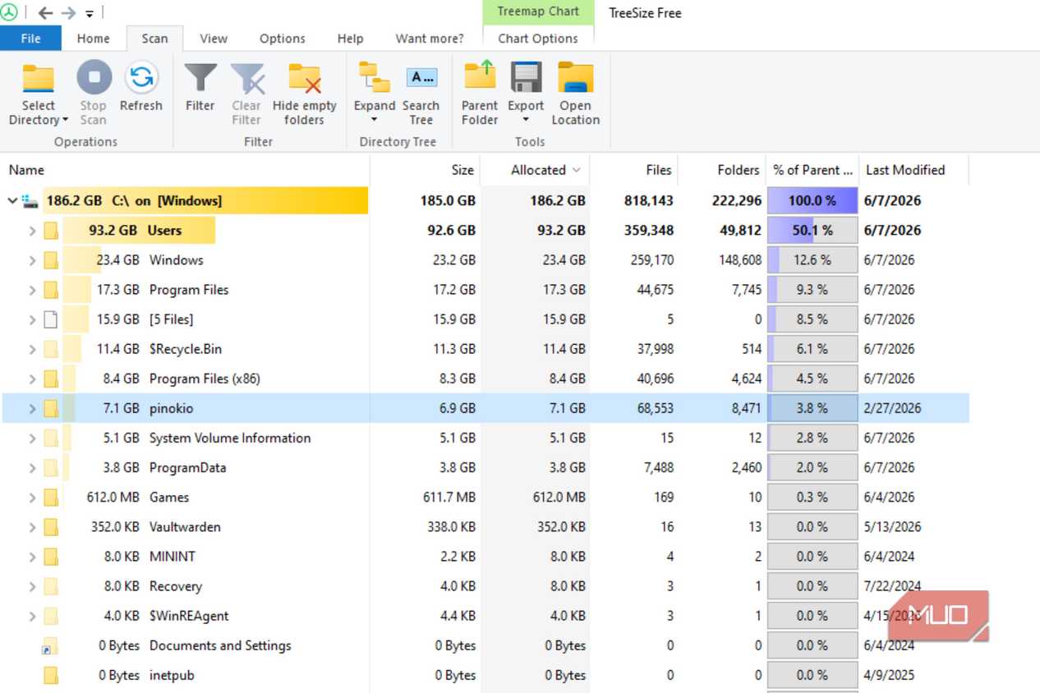Image resolution: width=1040 pixels, height=693 pixels.
Task: Open the quick access toolbar customize arrow
Action: [x=89, y=14]
